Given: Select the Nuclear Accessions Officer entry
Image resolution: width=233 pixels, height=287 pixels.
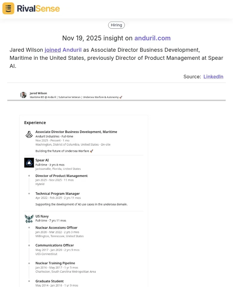Looking at the screenshot, I should click(56, 228).
